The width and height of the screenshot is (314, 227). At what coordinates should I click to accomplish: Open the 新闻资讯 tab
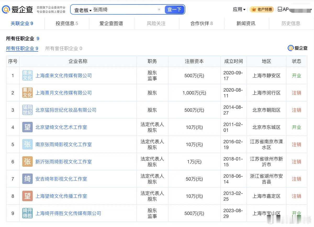[246, 23]
